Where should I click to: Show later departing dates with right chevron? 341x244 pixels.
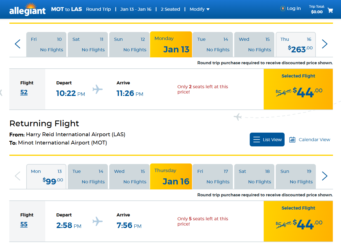click(x=325, y=44)
